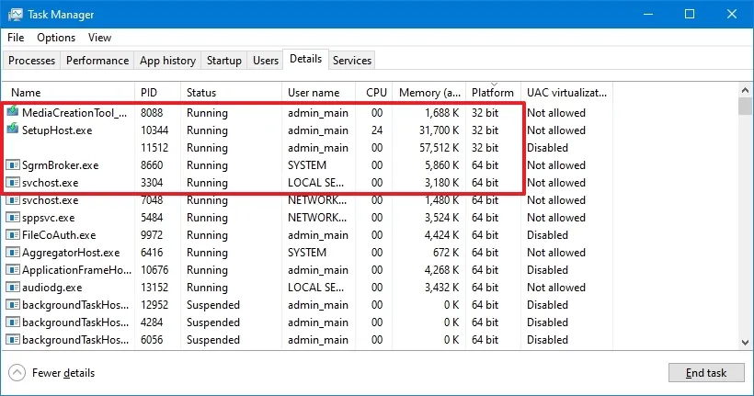Click the SgrmBroker.exe process icon
The height and width of the screenshot is (396, 754).
pos(13,165)
